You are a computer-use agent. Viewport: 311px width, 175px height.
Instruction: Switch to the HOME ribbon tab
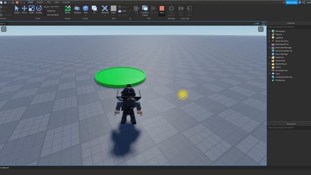tap(30, 2)
